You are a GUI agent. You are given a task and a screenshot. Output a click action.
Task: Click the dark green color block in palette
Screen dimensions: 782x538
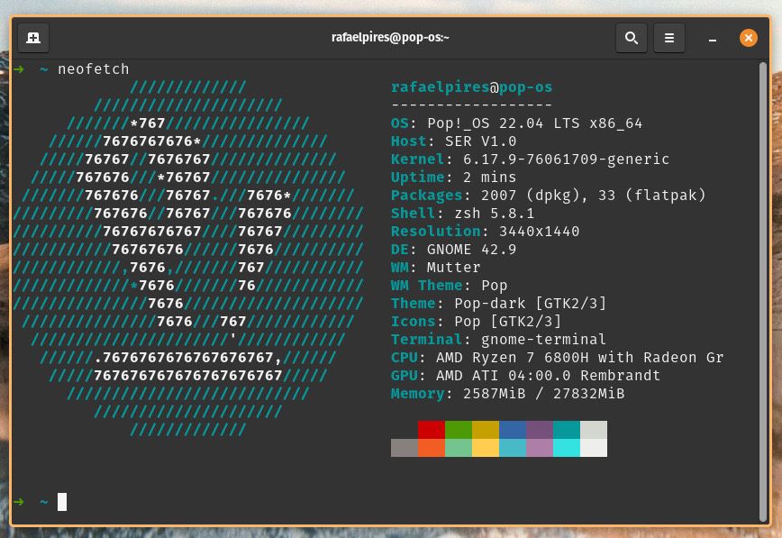coord(459,430)
